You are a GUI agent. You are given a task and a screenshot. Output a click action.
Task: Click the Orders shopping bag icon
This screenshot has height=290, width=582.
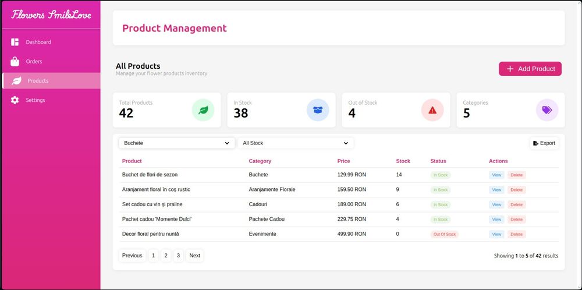tap(15, 61)
